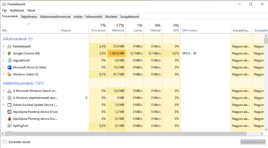Click the Windows Intéző folder icon
Image resolution: width=268 pixels, height=148 pixels.
pyautogui.click(x=10, y=74)
